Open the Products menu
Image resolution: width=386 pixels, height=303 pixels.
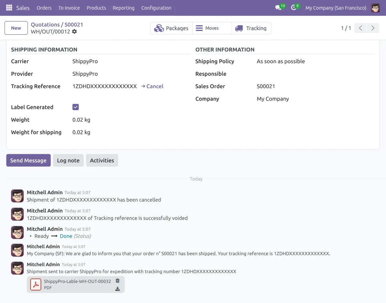click(x=96, y=8)
